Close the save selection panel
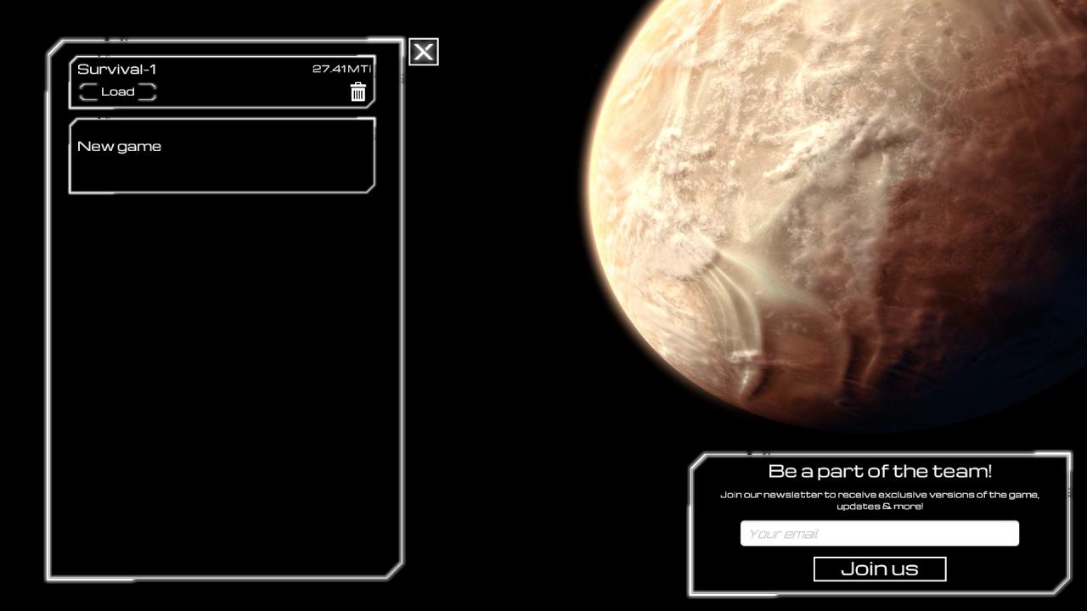Viewport: 1087px width, 611px height. (x=424, y=53)
